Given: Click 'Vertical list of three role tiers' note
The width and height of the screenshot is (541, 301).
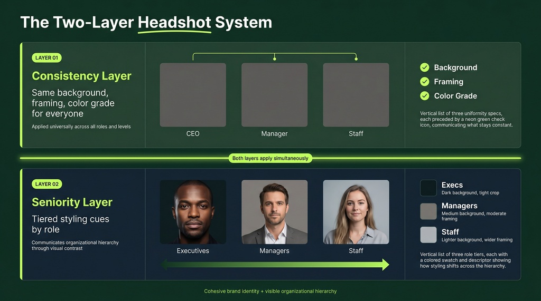Looking at the screenshot, I should (465, 260).
